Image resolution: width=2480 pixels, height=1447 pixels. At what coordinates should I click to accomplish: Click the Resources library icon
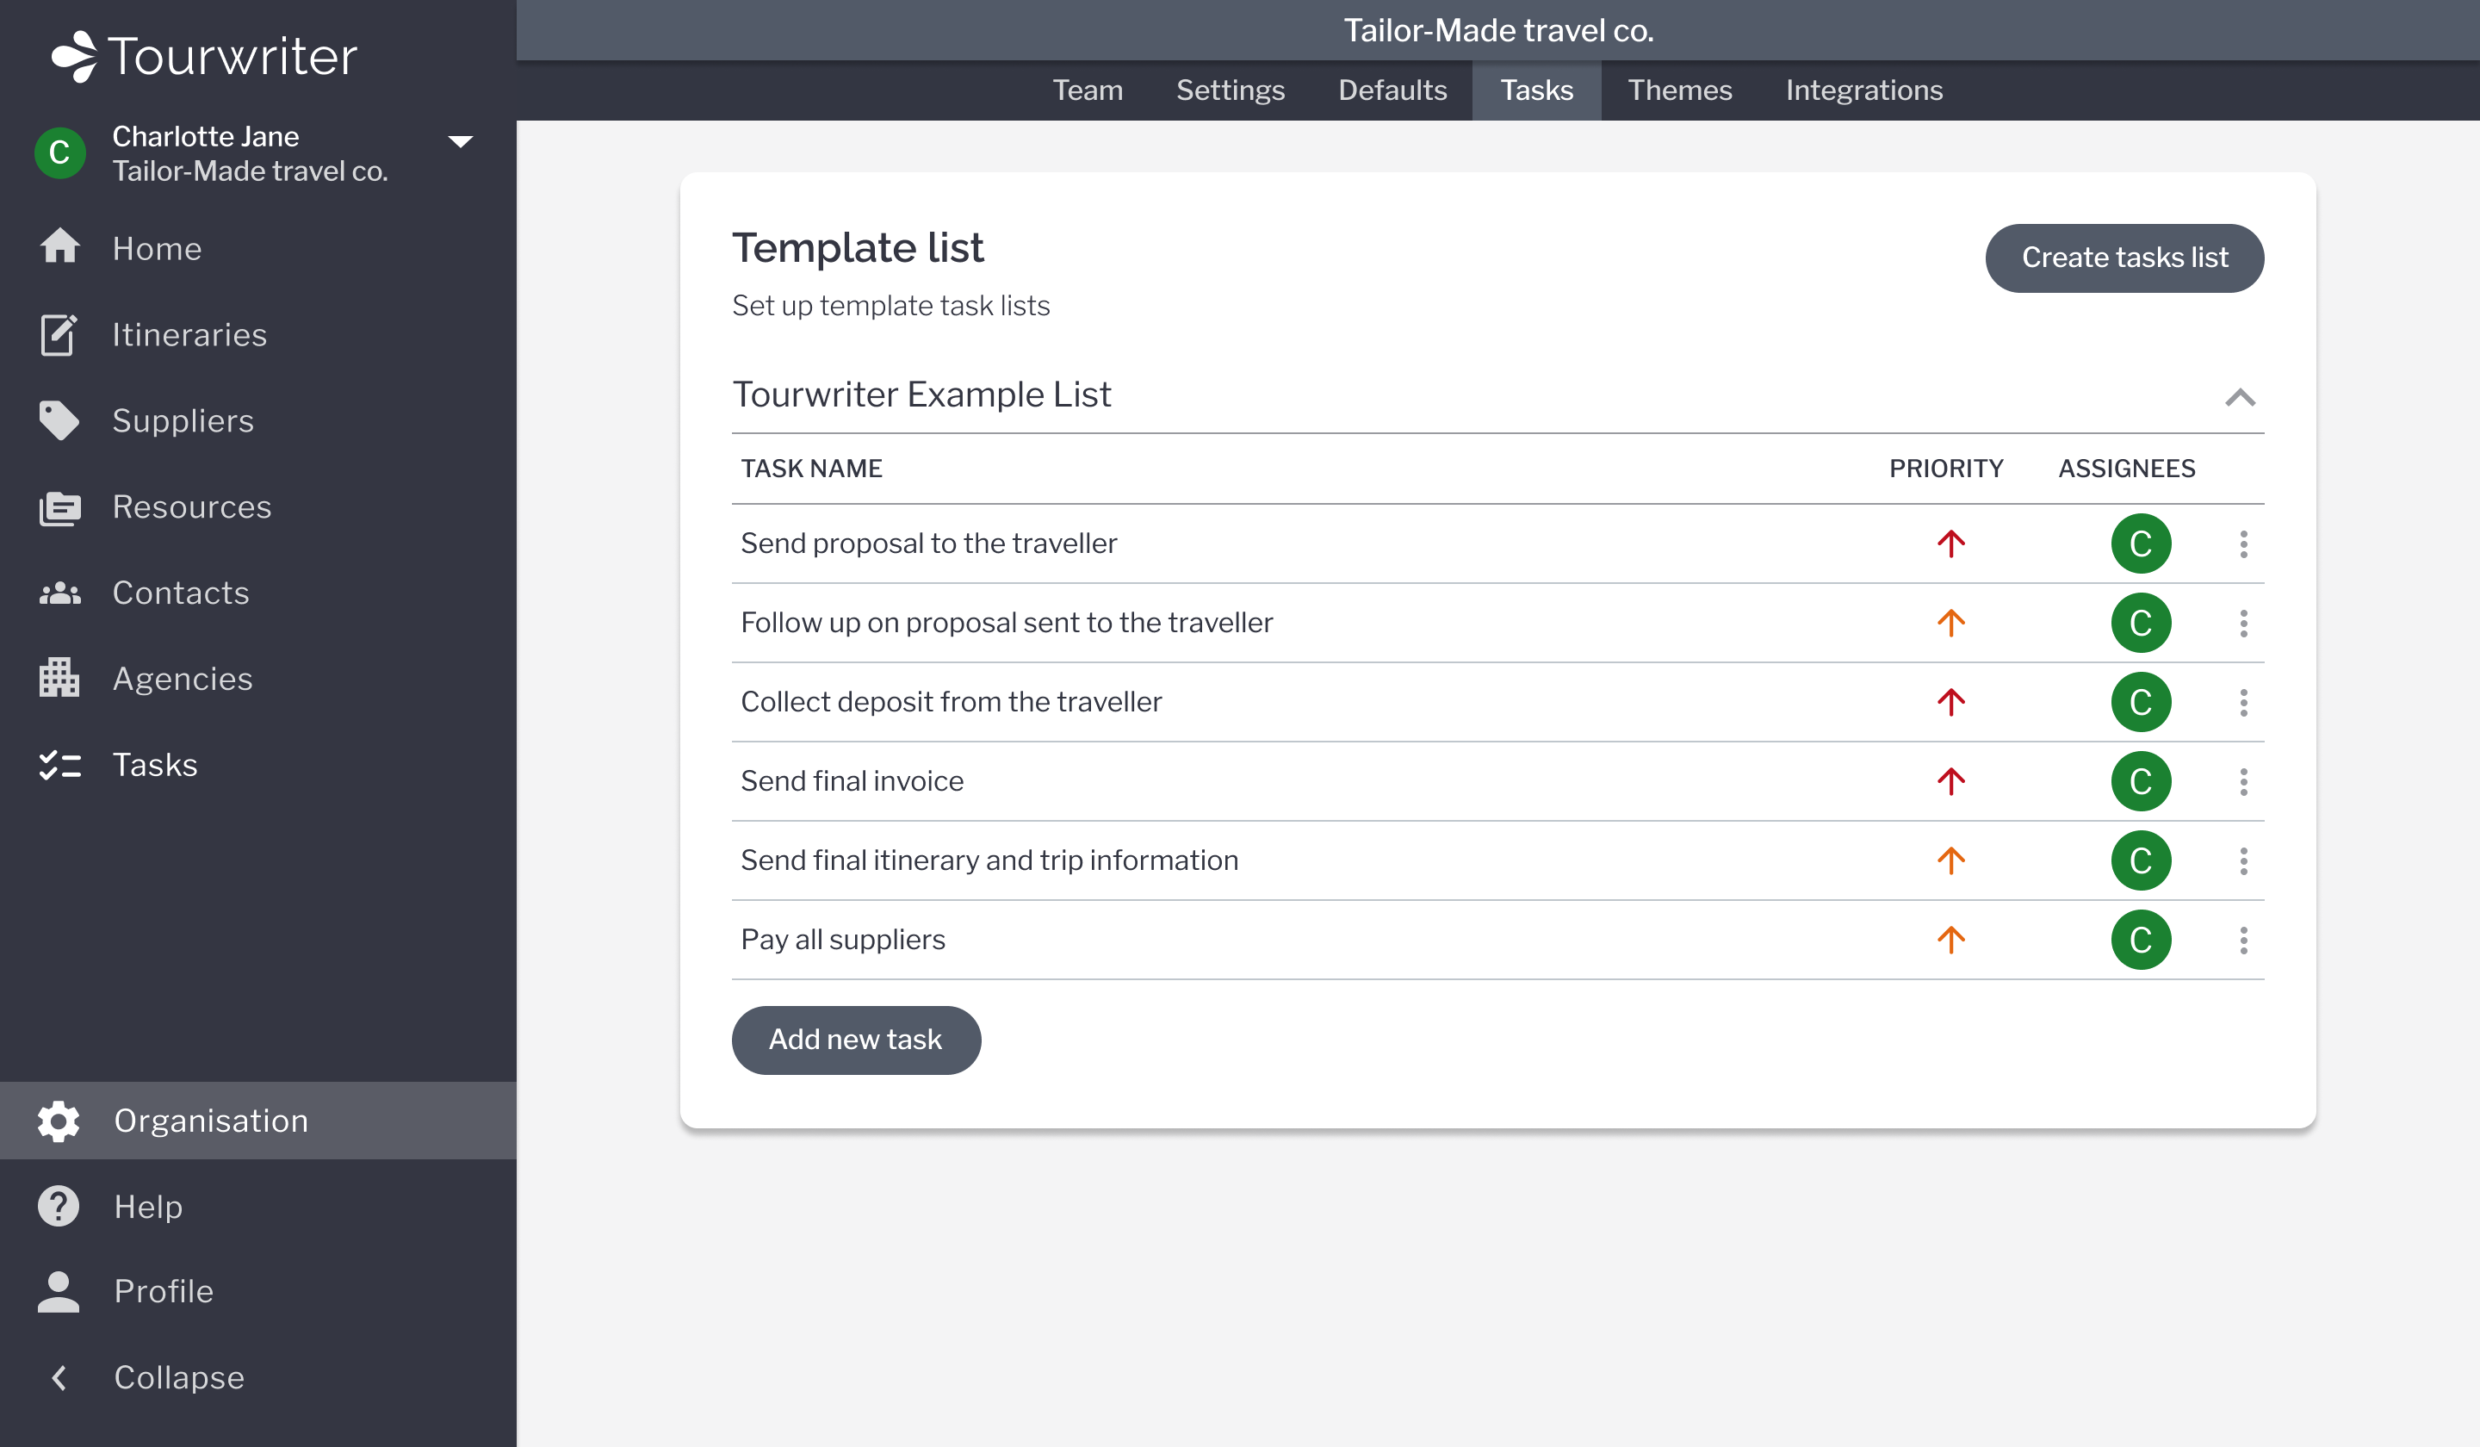click(x=60, y=507)
